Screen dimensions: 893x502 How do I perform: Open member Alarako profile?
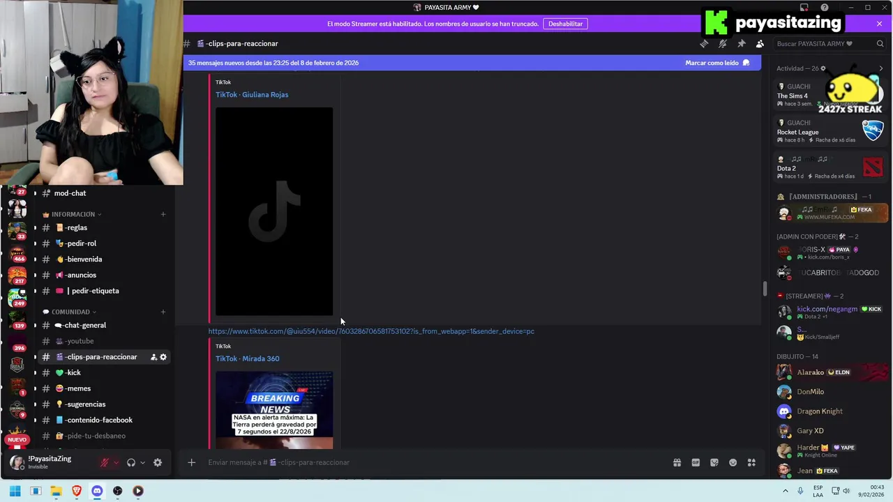tap(831, 372)
